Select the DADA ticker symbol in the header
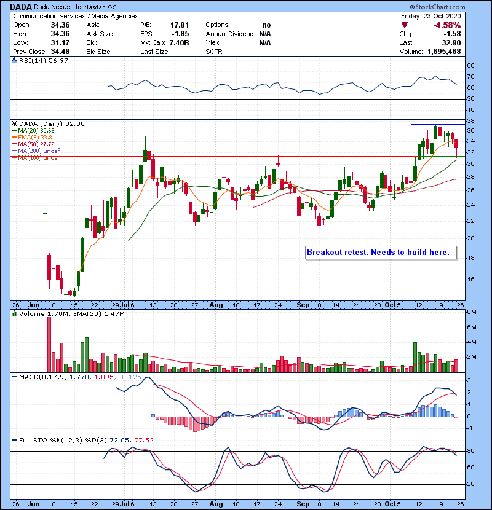The image size is (492, 510). pyautogui.click(x=21, y=7)
